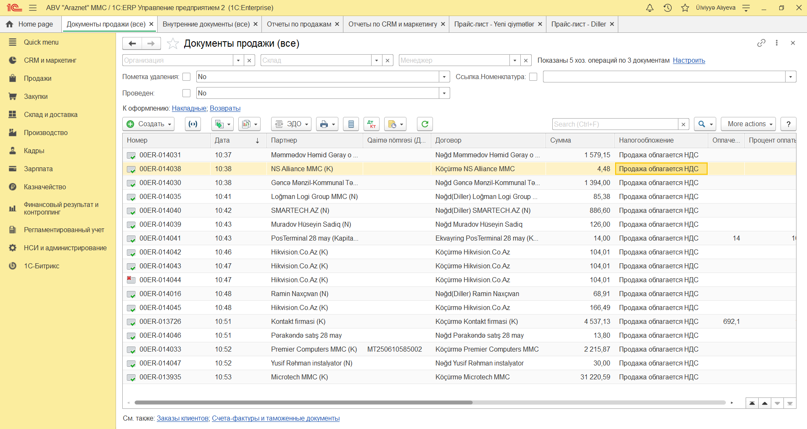Expand the Организация filter dropdown arrow
The height and width of the screenshot is (429, 807).
tap(238, 61)
